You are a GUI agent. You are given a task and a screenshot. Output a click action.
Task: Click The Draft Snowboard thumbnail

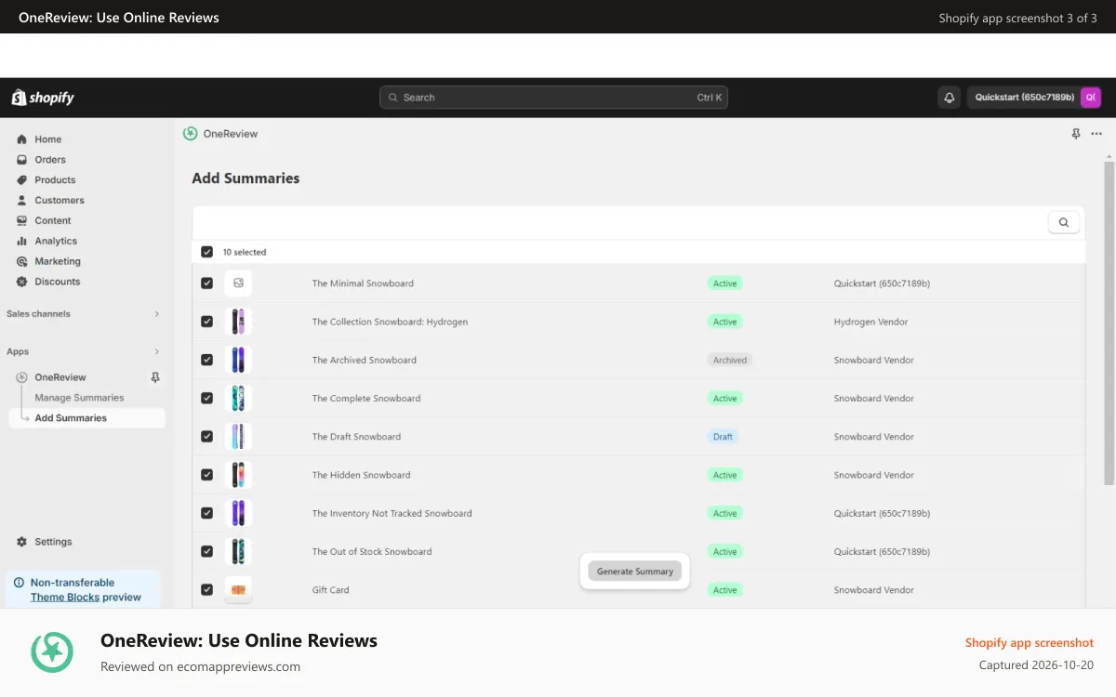239,437
